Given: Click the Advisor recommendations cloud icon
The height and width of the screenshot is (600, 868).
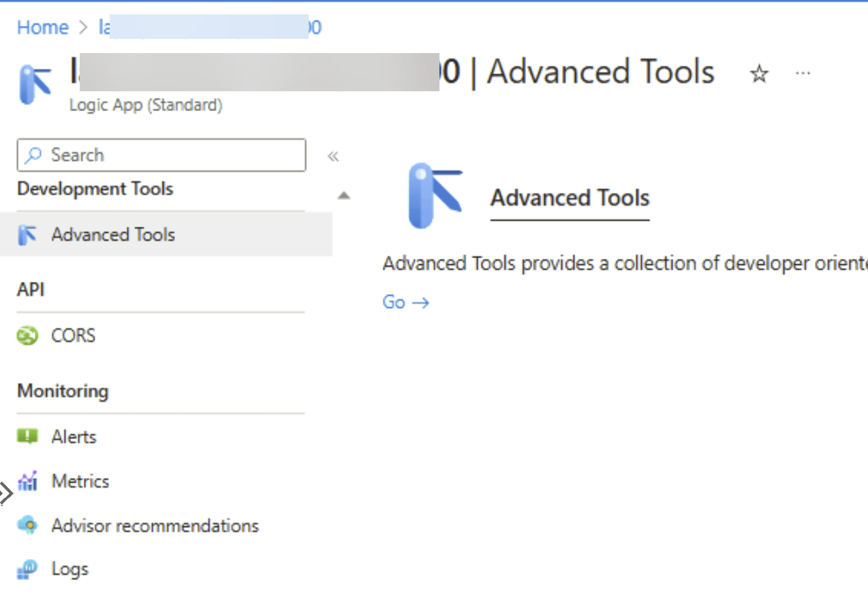Looking at the screenshot, I should tap(27, 526).
